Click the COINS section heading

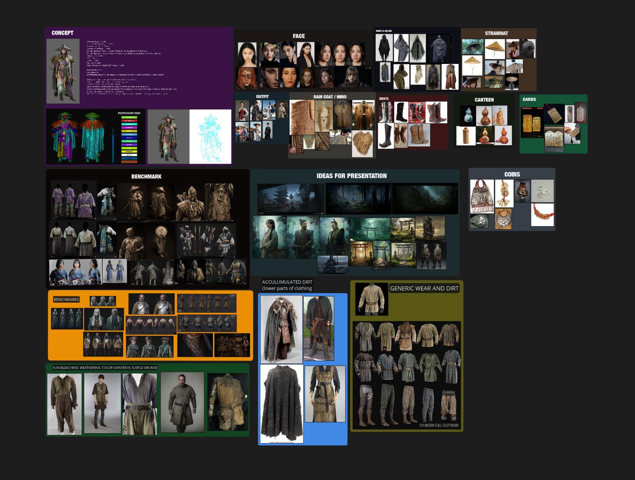(x=512, y=175)
